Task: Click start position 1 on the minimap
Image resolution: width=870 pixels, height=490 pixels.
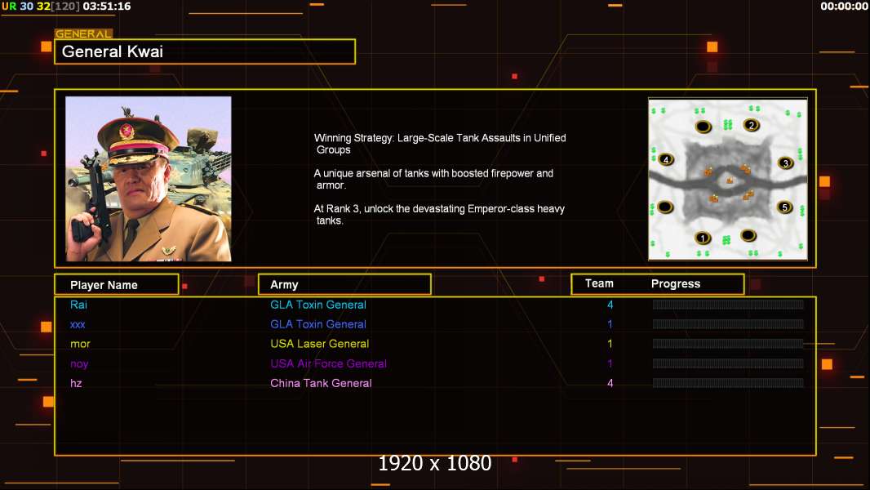Action: (703, 238)
